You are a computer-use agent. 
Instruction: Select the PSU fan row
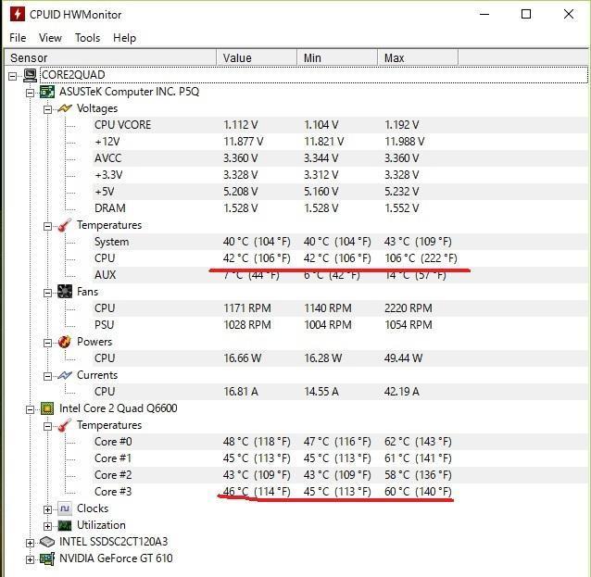tap(341, 325)
